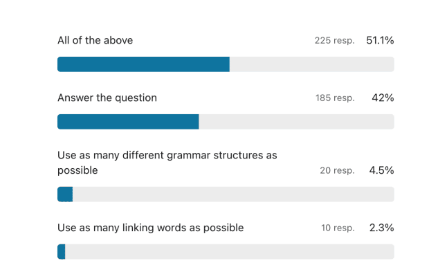Click the empty gray part of the grammar structures bar
This screenshot has height=263, width=429.
pos(233,194)
